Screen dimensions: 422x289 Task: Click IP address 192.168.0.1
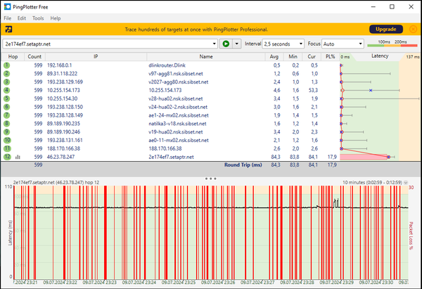click(60, 65)
